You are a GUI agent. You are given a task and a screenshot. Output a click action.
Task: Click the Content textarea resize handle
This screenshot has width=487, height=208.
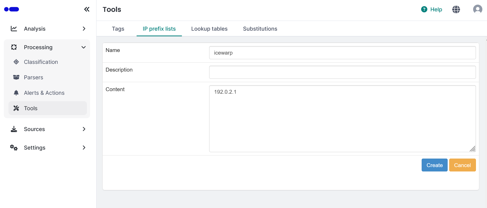point(473,149)
